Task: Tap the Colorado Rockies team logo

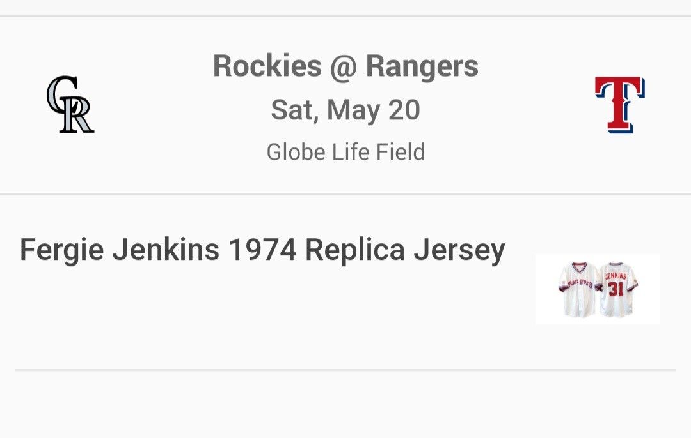Action: coord(70,105)
